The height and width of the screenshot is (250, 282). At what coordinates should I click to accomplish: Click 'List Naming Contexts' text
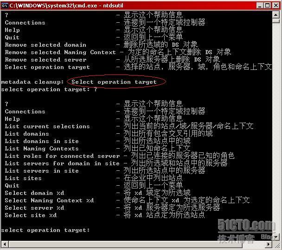pyautogui.click(x=42, y=149)
